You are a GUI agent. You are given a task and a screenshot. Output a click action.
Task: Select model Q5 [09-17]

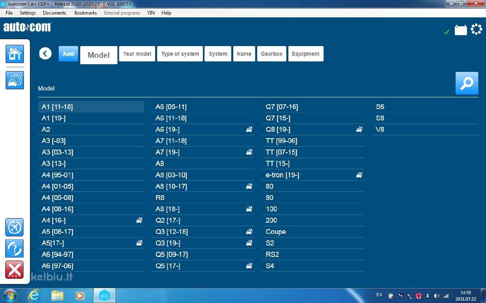(x=203, y=255)
